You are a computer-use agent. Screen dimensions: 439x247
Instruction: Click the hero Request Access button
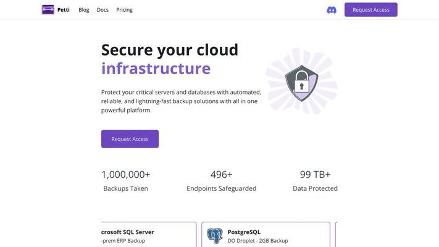point(130,139)
